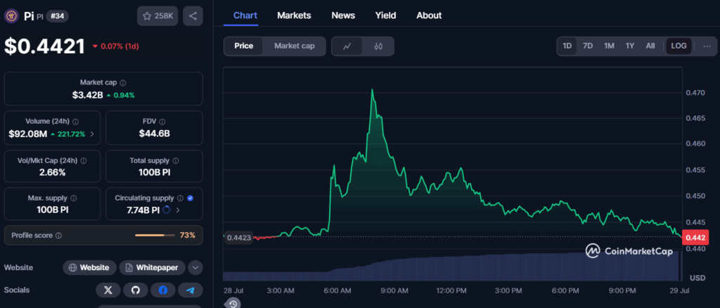The height and width of the screenshot is (308, 720).
Task: Open the Whitepaper link button
Action: click(152, 268)
